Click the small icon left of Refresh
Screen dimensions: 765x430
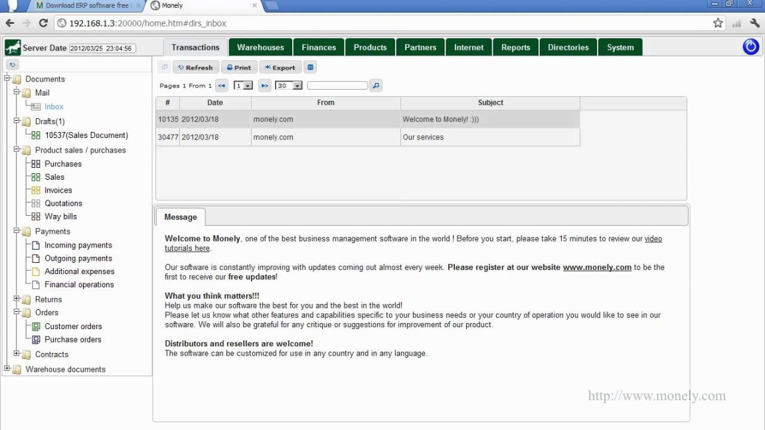[x=165, y=67]
